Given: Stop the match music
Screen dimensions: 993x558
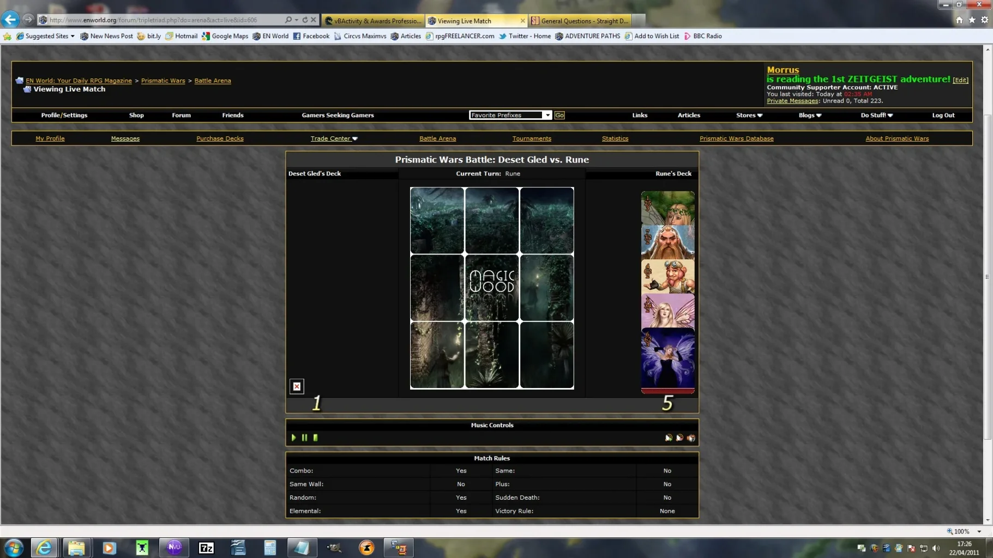Looking at the screenshot, I should (315, 438).
